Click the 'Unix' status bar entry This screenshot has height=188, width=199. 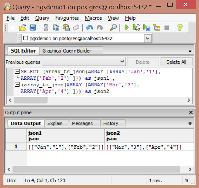tap(11, 180)
